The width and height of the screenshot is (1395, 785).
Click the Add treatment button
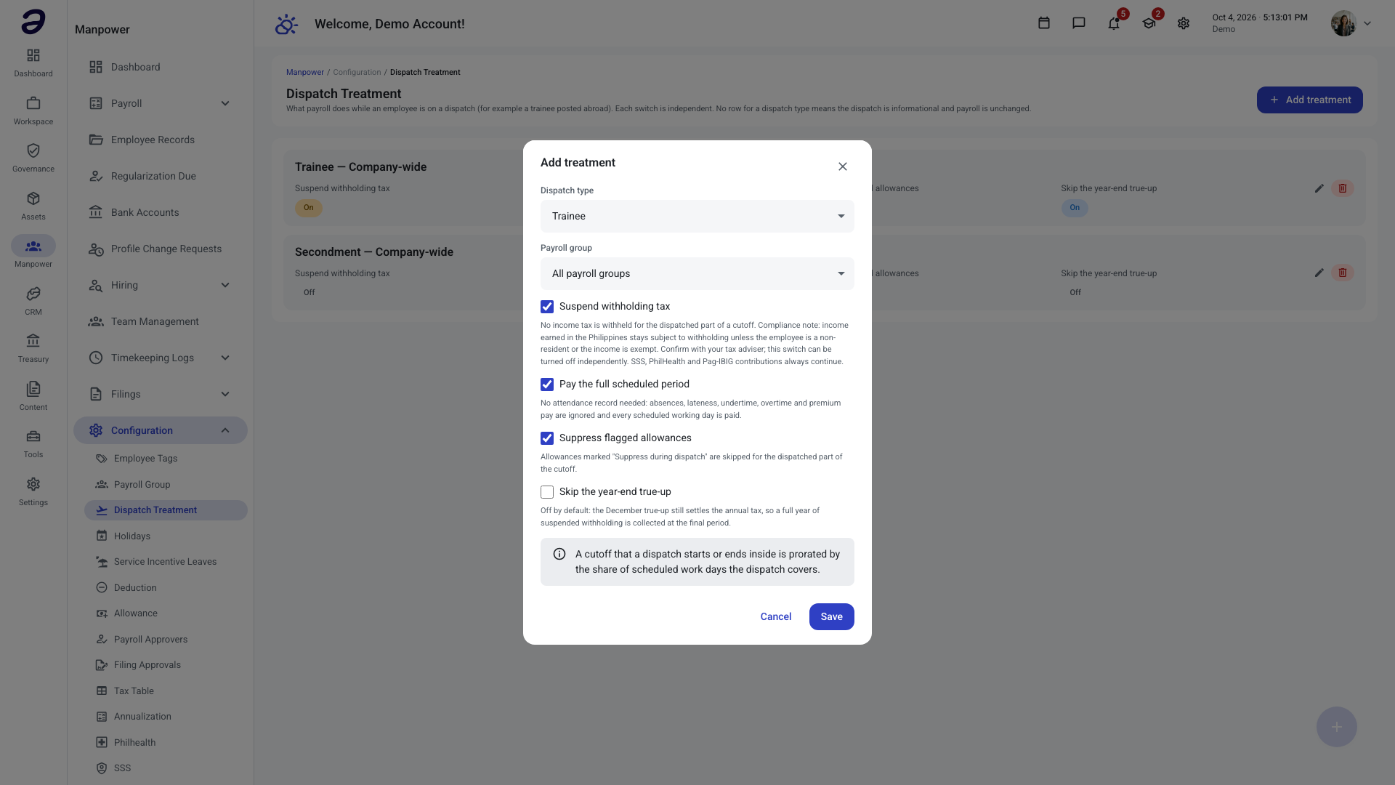(1309, 100)
